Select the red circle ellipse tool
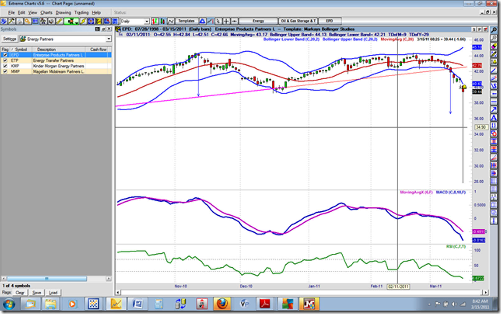 click(x=494, y=133)
